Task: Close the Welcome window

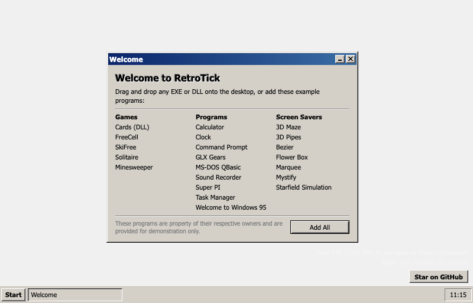Action: tap(351, 59)
